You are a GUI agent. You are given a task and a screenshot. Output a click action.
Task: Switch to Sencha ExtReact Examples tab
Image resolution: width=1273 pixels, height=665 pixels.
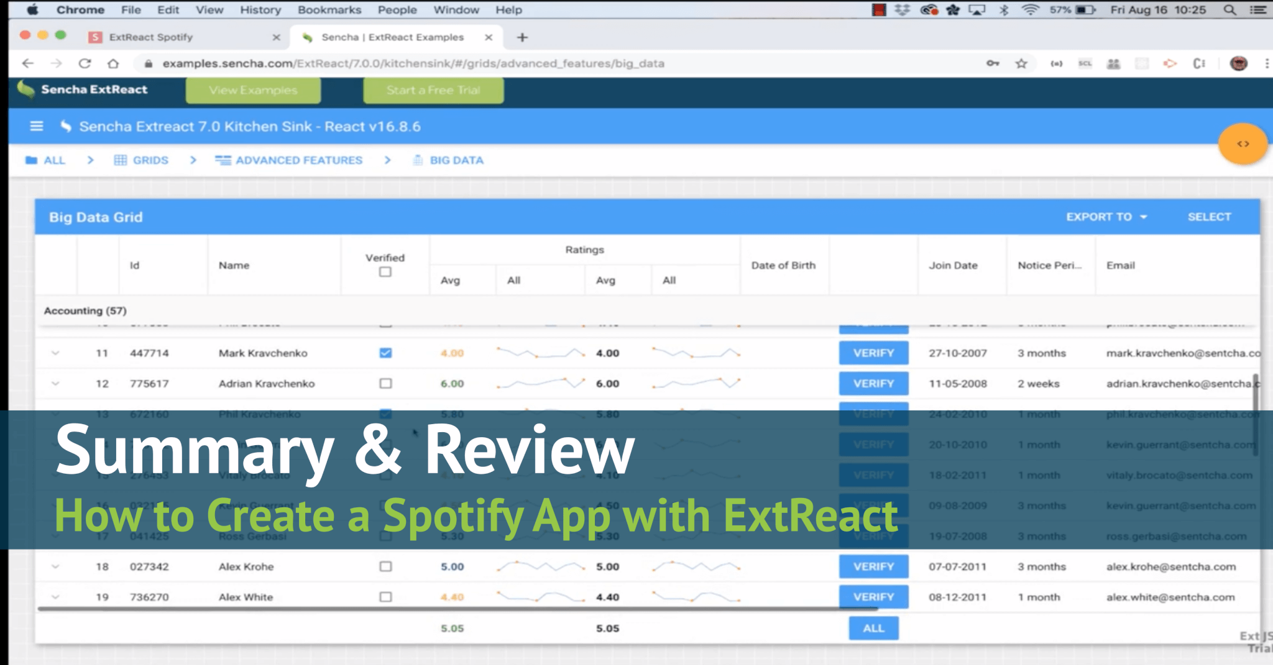pyautogui.click(x=397, y=37)
